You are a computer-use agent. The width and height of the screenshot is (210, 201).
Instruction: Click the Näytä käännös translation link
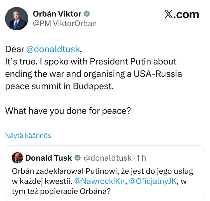[28, 136]
